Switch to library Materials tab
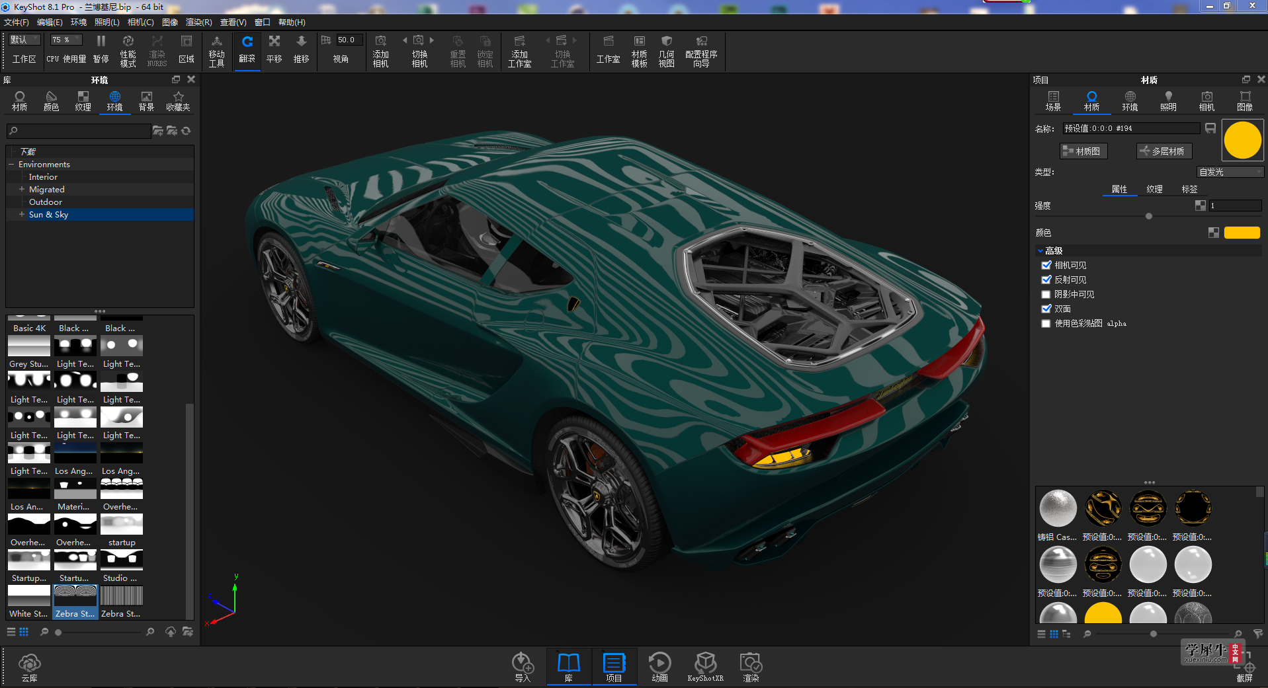Screen dimensions: 1268x688 pyautogui.click(x=20, y=102)
